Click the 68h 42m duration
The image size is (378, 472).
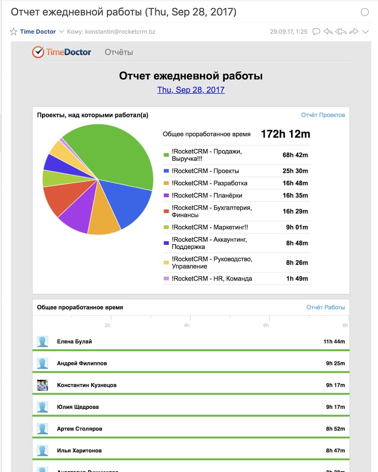295,155
